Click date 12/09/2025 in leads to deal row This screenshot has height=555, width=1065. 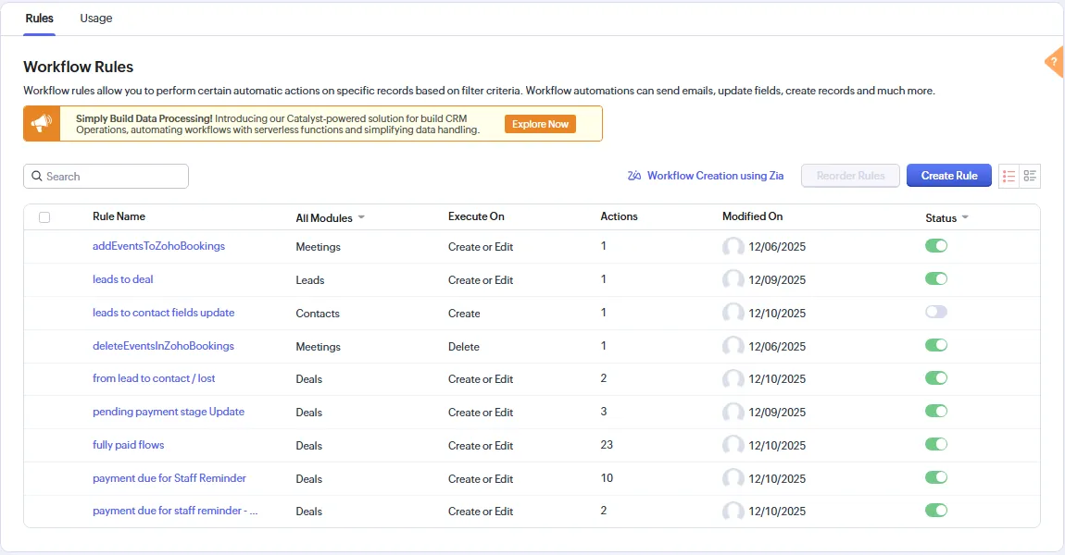[x=777, y=280]
